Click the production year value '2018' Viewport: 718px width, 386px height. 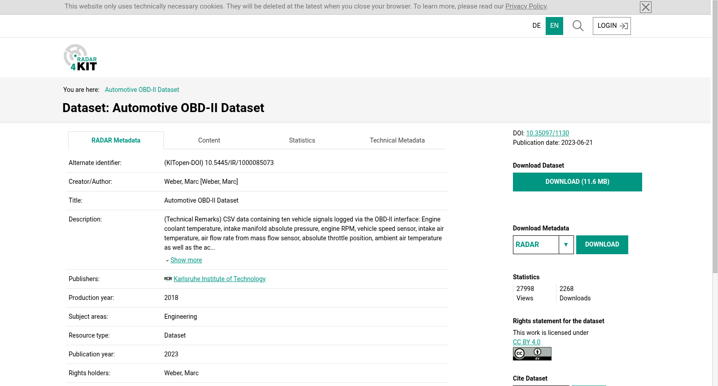171,298
